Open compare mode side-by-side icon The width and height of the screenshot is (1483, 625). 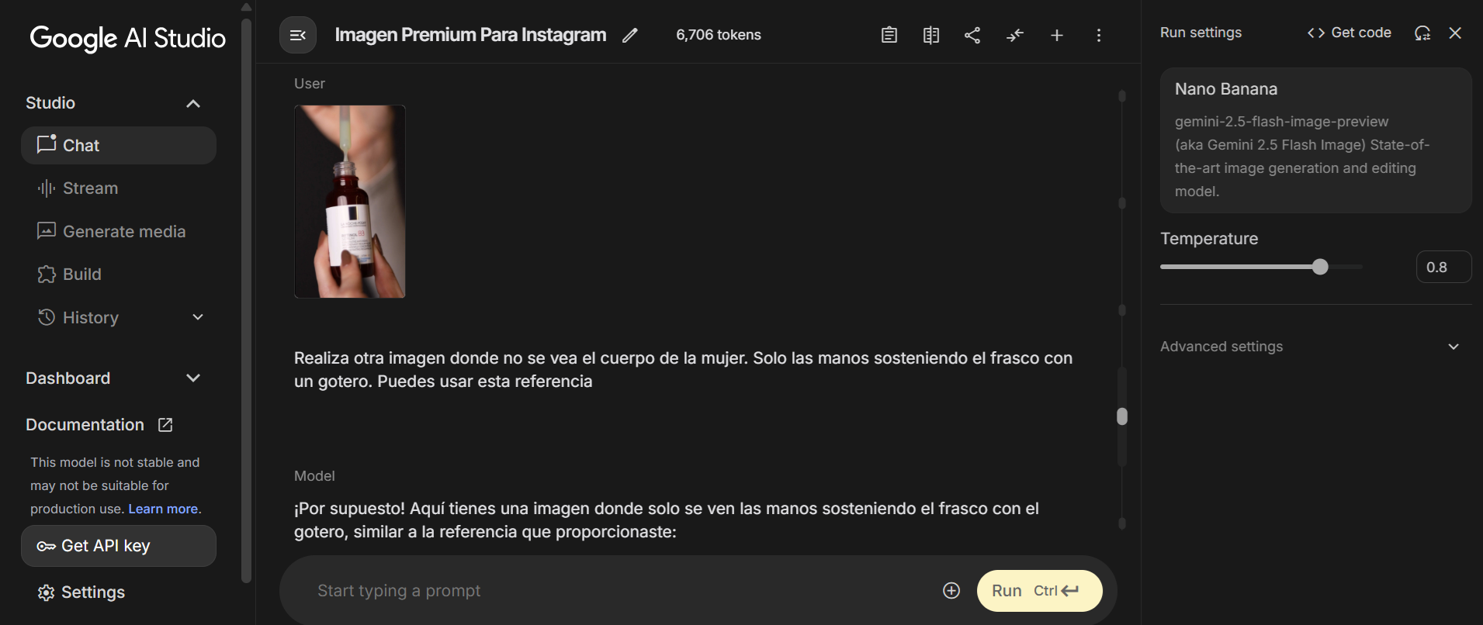(931, 35)
